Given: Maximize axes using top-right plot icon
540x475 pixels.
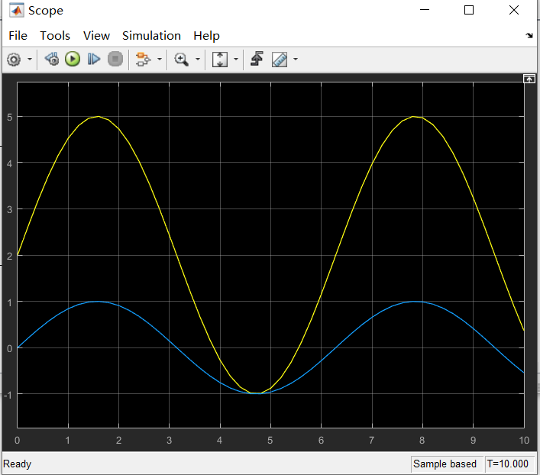Looking at the screenshot, I should [529, 79].
